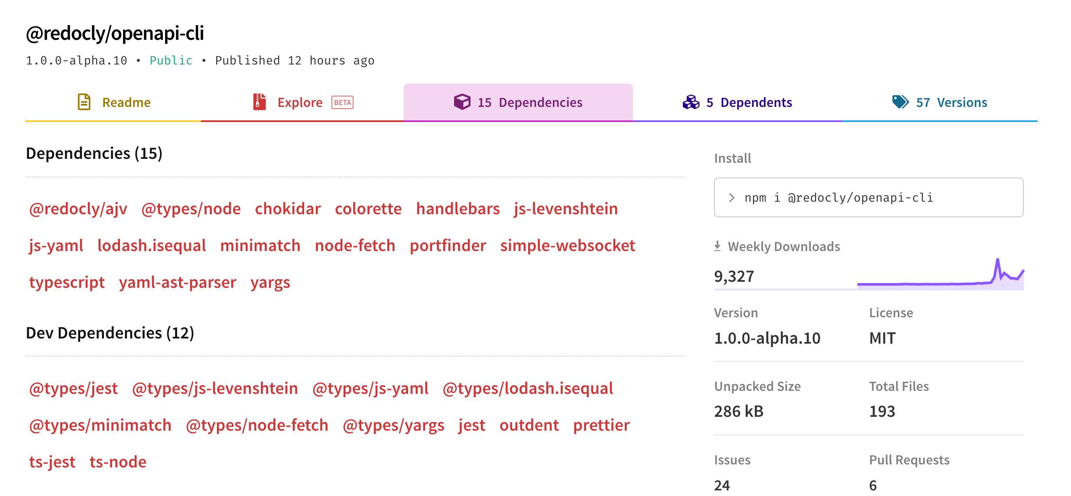Go to the simple-websocket package
Viewport: 1071px width, 496px height.
pyautogui.click(x=567, y=246)
